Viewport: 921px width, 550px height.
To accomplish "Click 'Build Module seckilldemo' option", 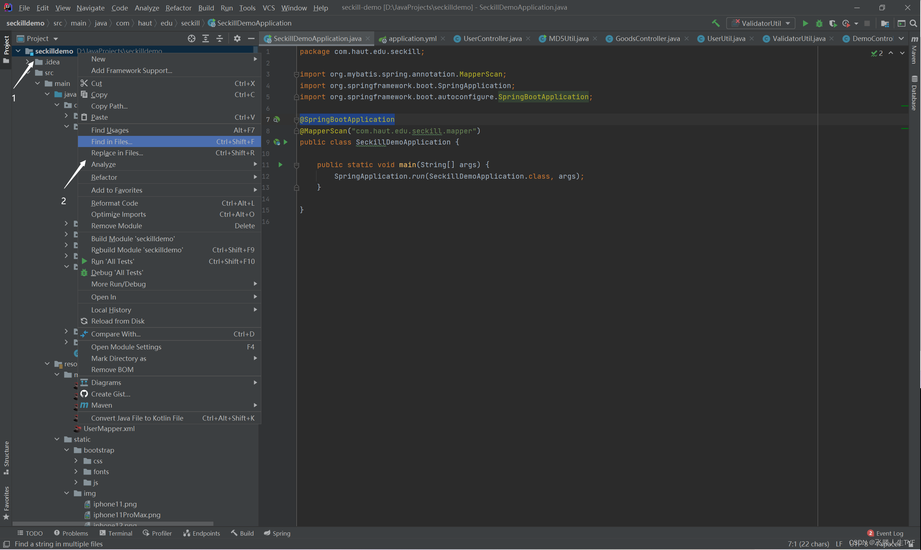I will (x=132, y=238).
